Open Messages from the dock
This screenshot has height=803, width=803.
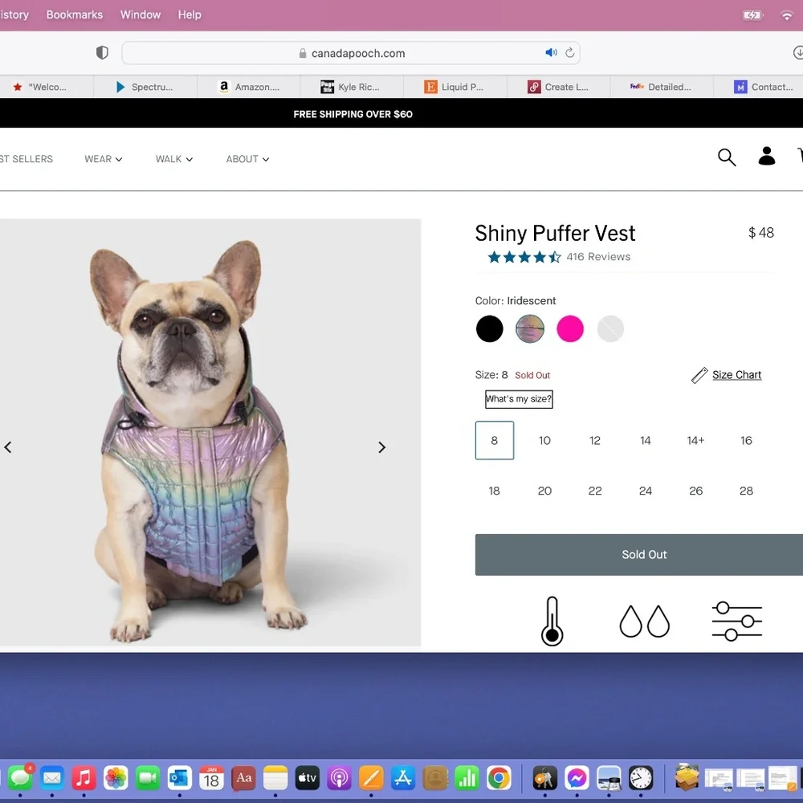(20, 778)
